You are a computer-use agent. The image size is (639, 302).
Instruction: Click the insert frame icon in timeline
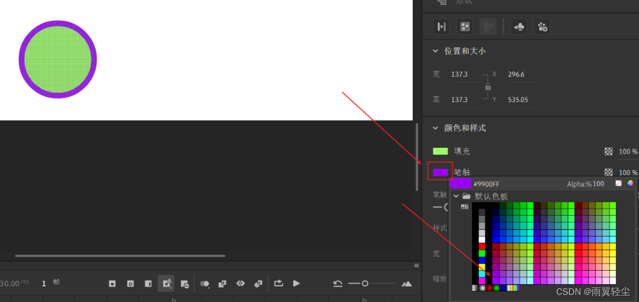click(x=148, y=284)
